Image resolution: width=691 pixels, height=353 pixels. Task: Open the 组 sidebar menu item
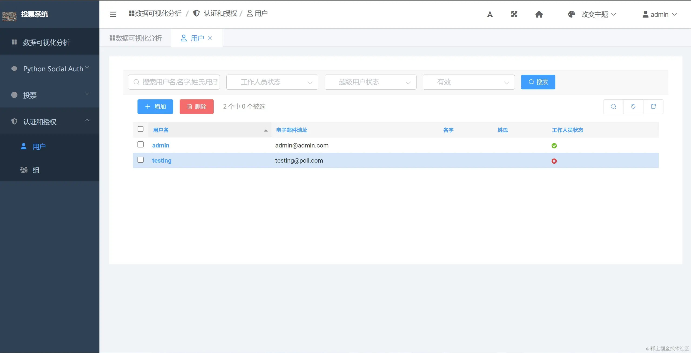coord(36,170)
